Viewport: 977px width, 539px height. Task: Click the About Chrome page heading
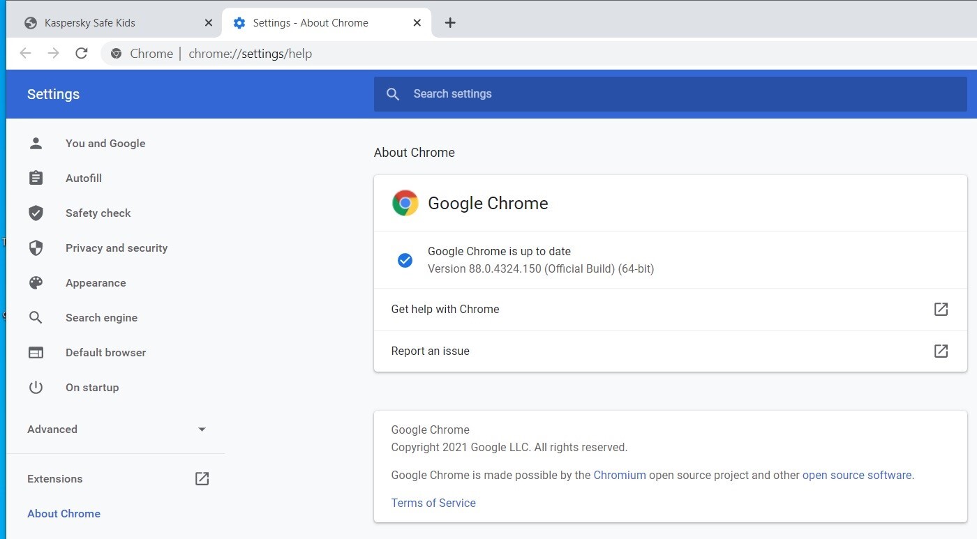(x=414, y=152)
